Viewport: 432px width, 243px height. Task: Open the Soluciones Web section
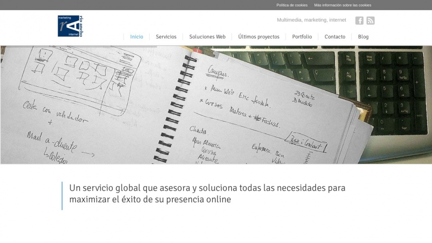tap(207, 36)
